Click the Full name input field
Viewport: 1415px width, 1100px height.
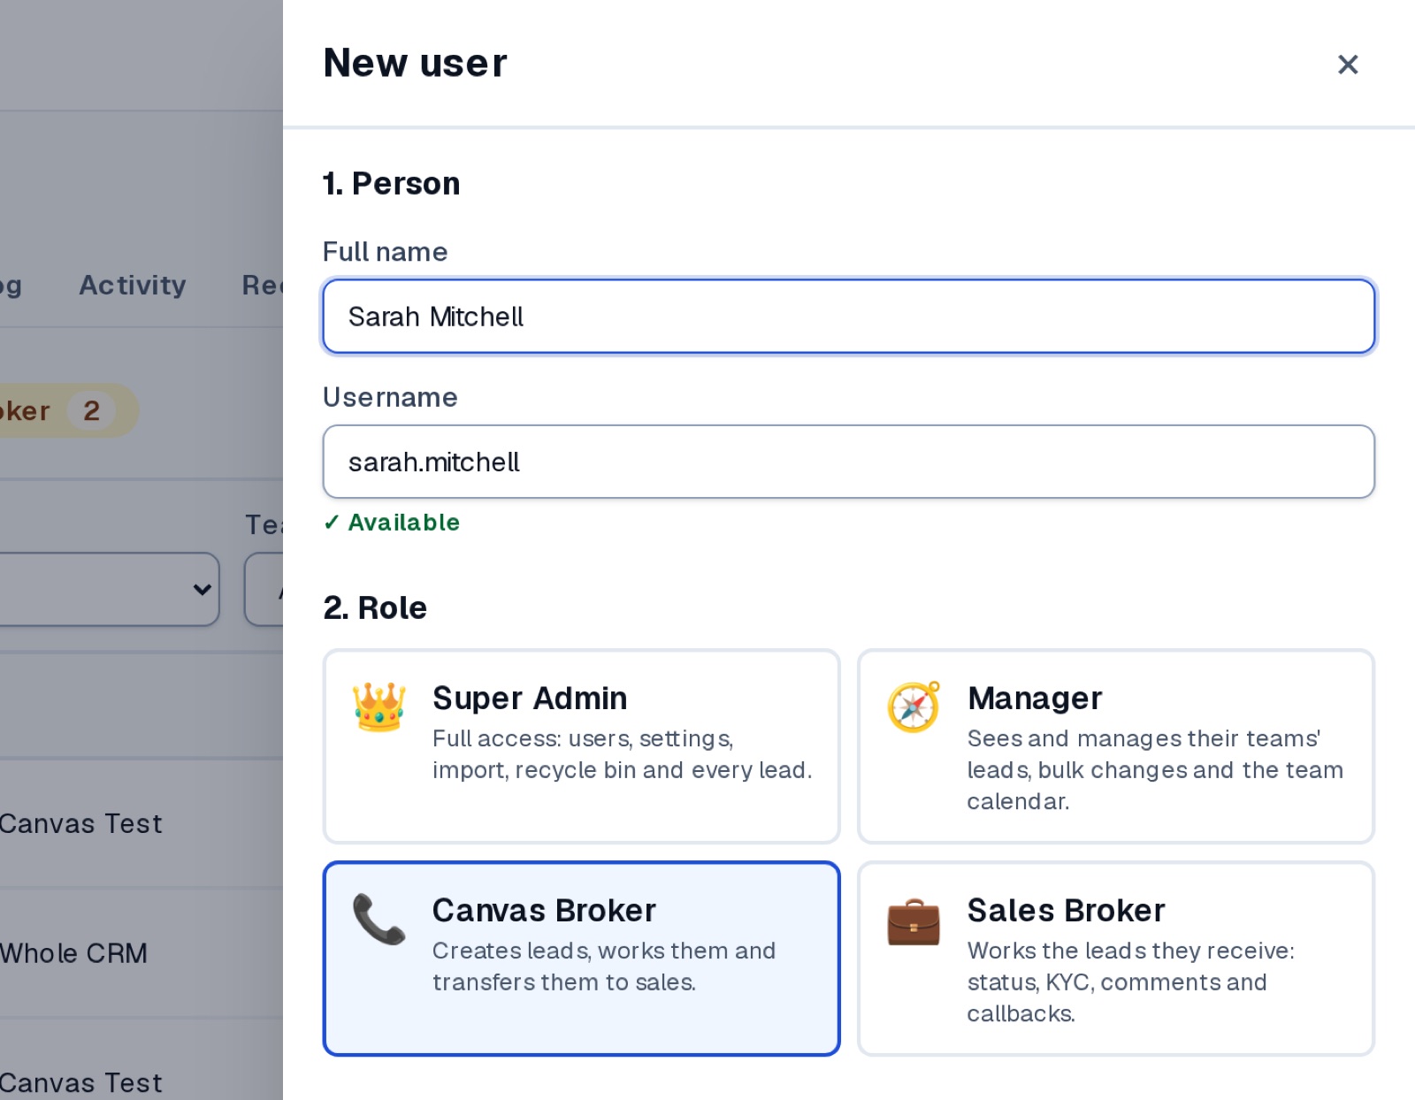coord(848,317)
